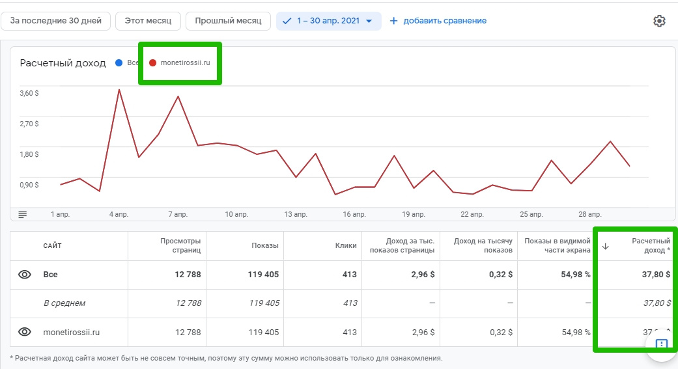678x369 pixels.
Task: Click the plus icon for добавить сравнение
Action: [x=393, y=21]
